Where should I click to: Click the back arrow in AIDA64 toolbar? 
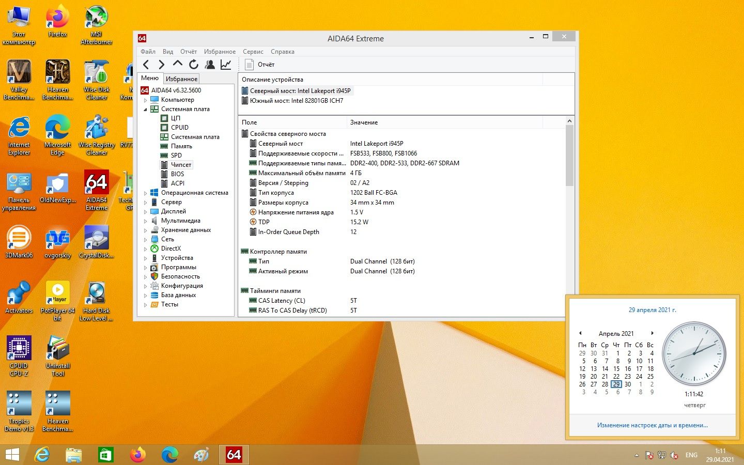(146, 65)
